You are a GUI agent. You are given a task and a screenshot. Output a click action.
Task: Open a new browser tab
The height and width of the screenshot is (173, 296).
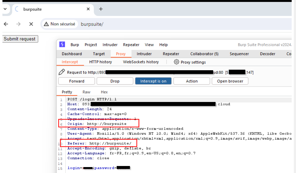pyautogui.click(x=101, y=9)
